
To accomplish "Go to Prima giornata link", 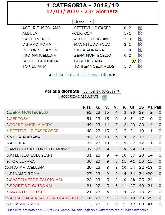I will (x=58, y=75).
